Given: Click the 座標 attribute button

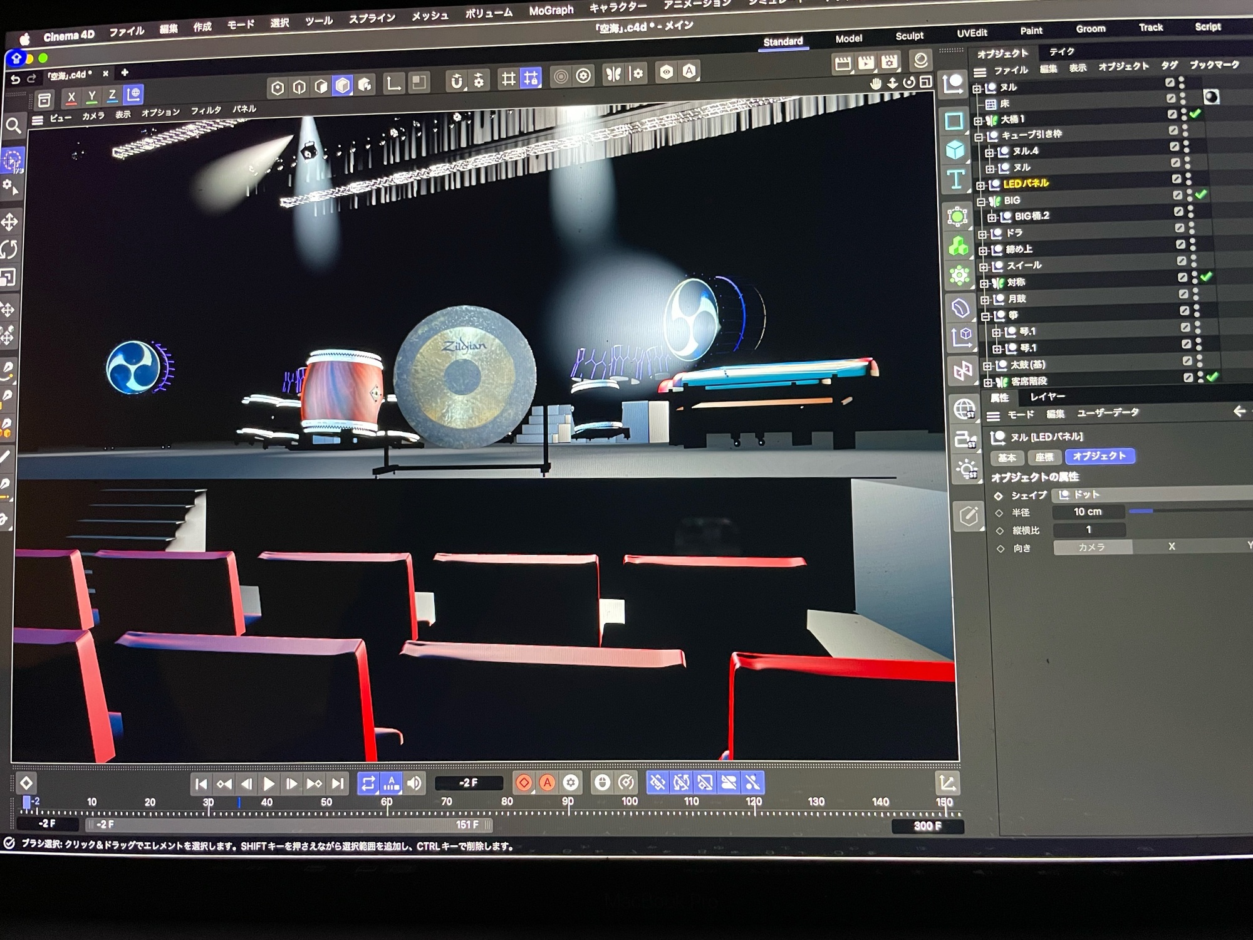Looking at the screenshot, I should [1044, 457].
